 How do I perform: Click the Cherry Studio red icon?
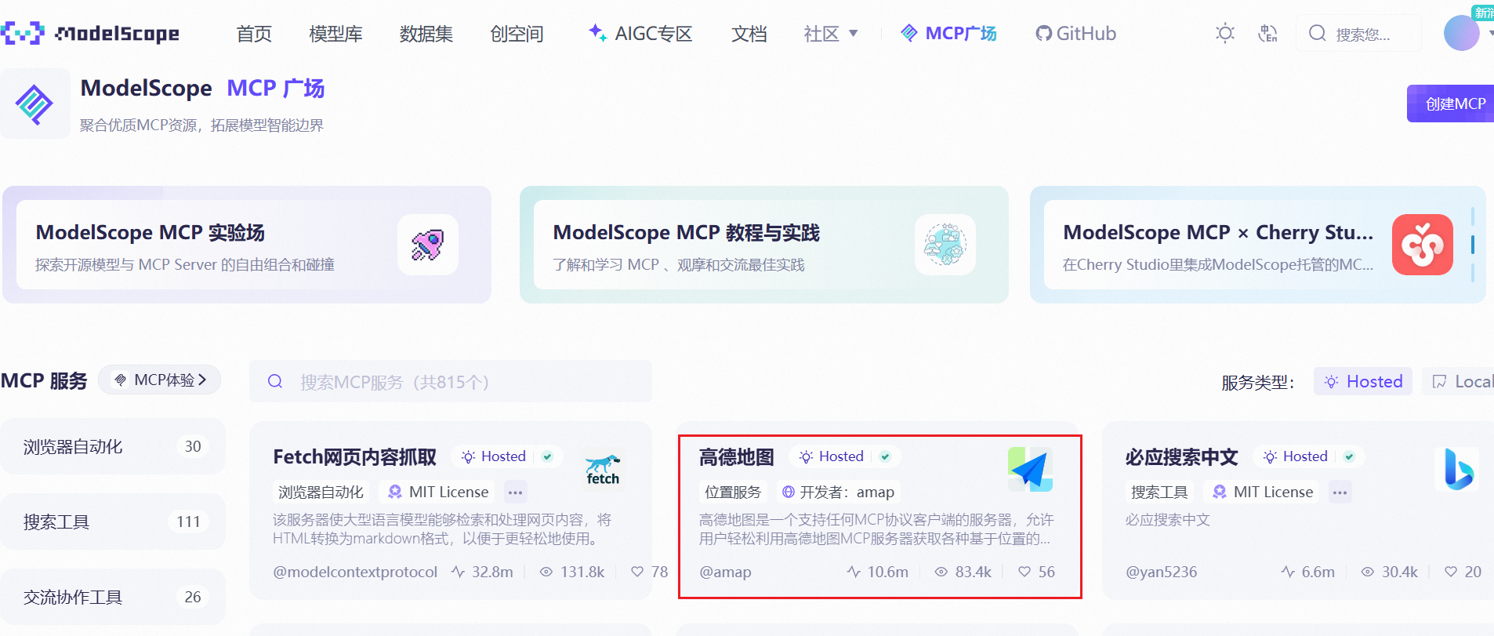[1423, 245]
